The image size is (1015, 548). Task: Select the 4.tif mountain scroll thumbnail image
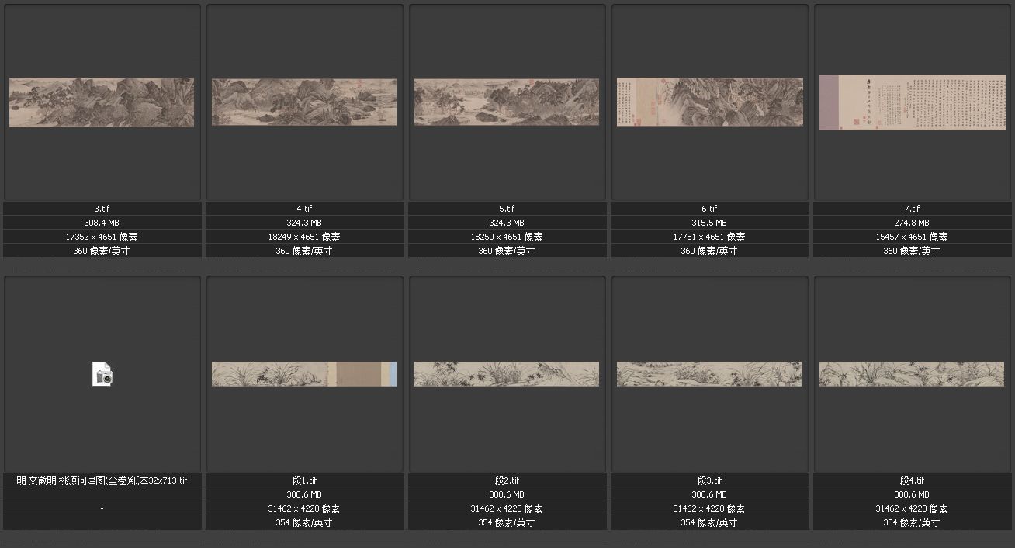click(304, 102)
